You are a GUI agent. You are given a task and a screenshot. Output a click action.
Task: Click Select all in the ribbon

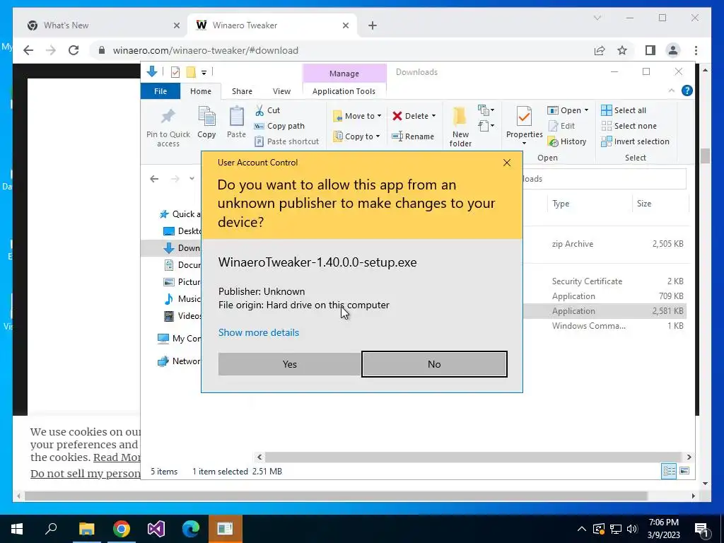(624, 110)
